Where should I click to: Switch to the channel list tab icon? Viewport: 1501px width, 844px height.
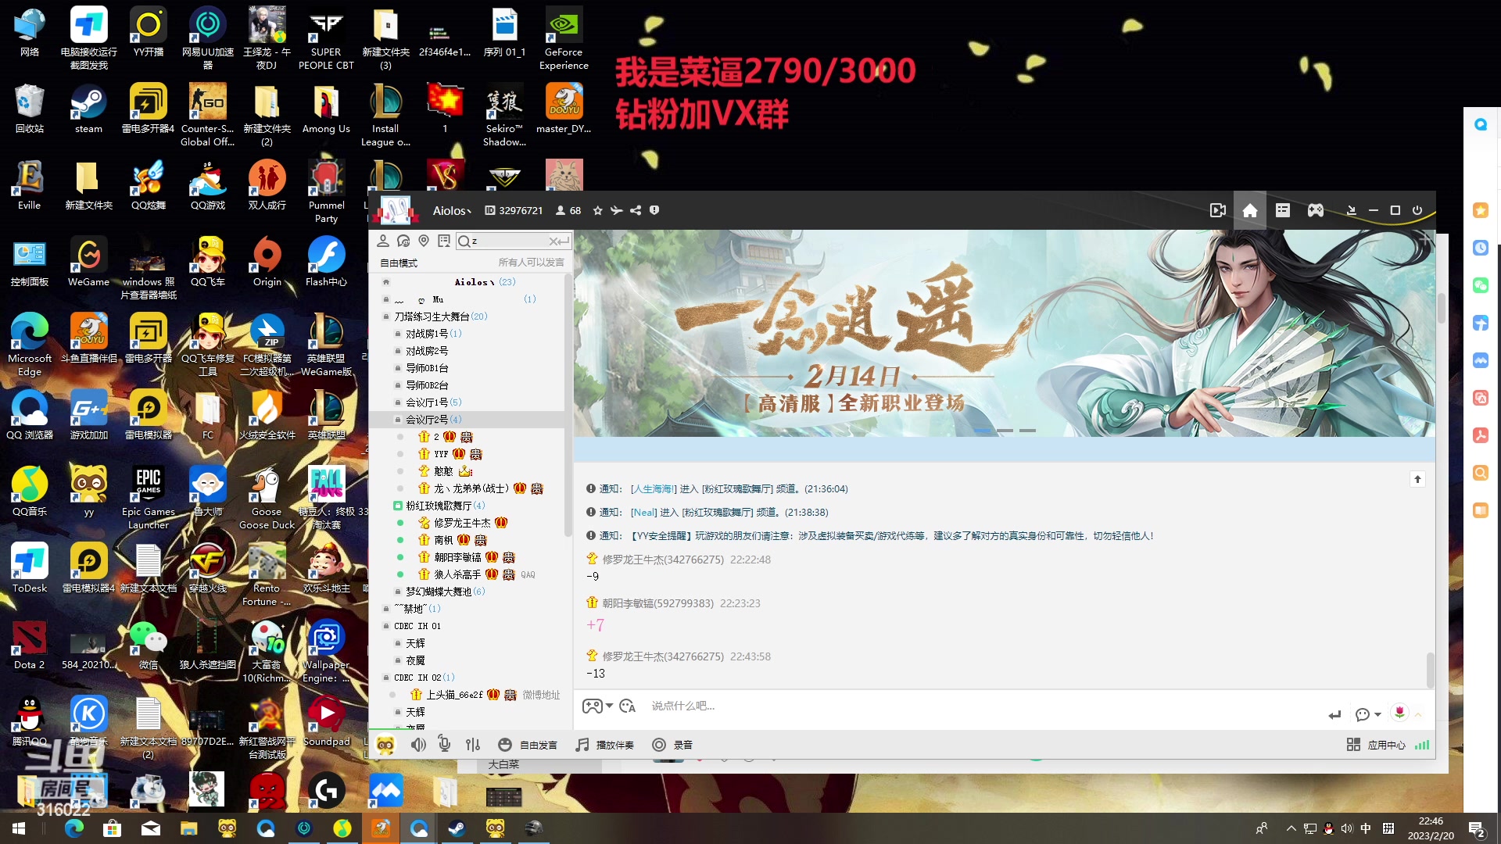click(x=1283, y=210)
